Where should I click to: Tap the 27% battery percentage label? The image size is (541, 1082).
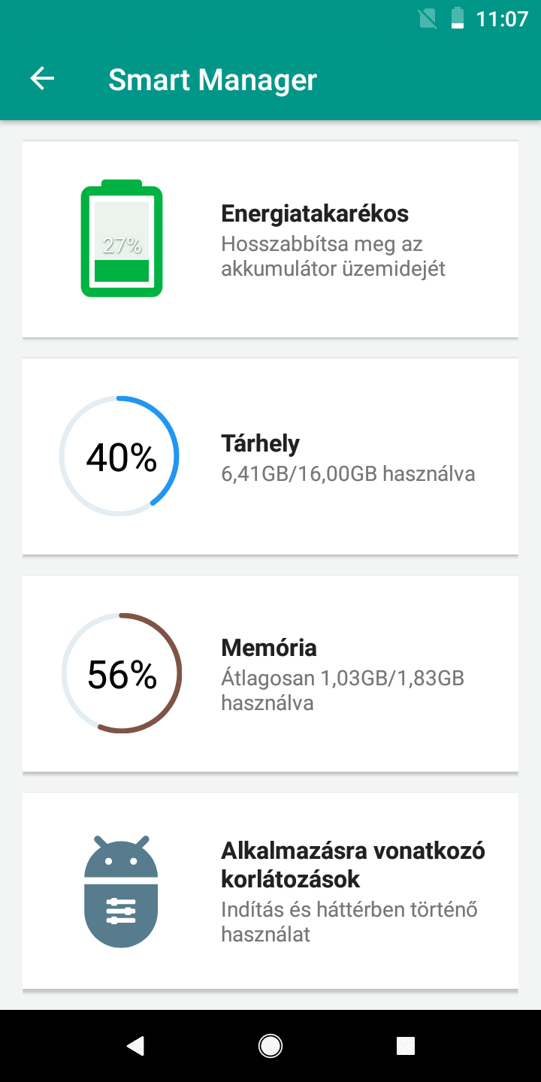122,245
